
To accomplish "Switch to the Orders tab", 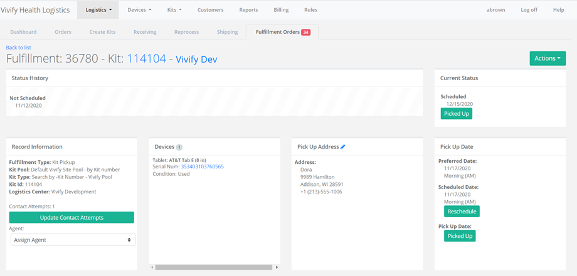I will click(x=63, y=32).
